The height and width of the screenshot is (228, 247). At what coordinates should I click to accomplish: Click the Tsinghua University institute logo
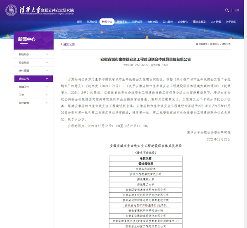point(40,10)
